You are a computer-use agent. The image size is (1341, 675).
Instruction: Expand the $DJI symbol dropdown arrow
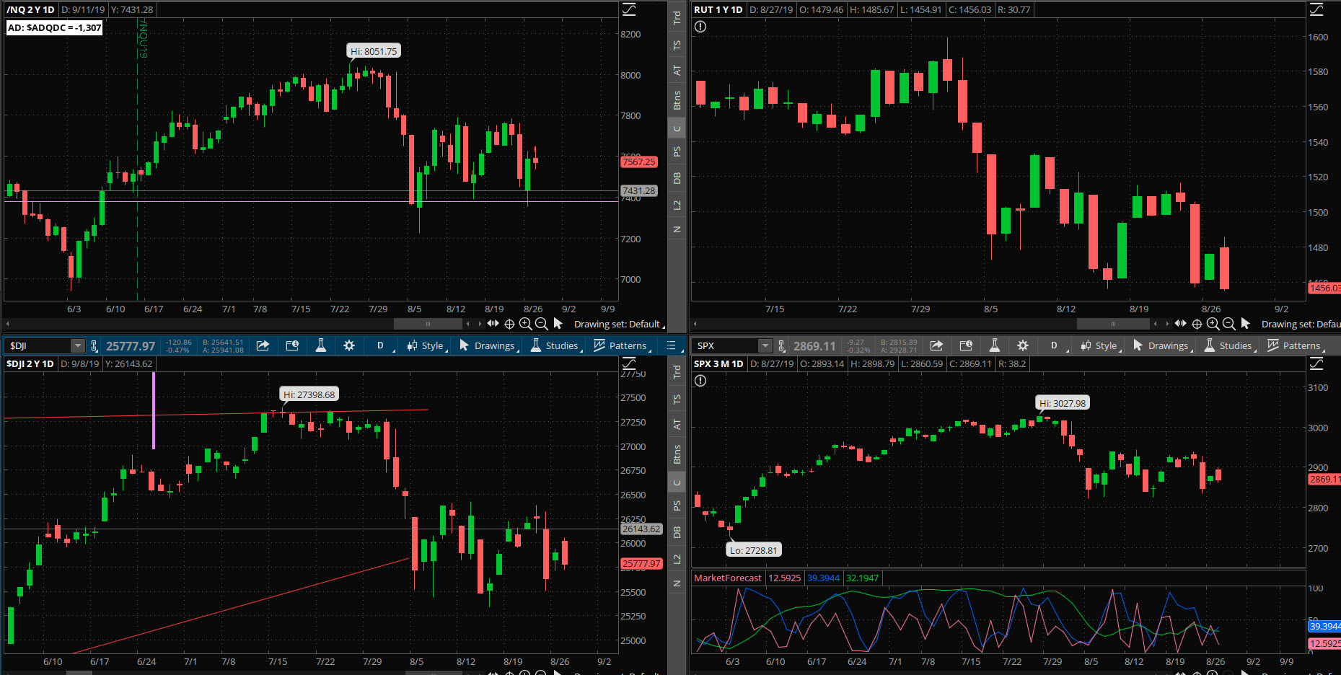(x=76, y=346)
